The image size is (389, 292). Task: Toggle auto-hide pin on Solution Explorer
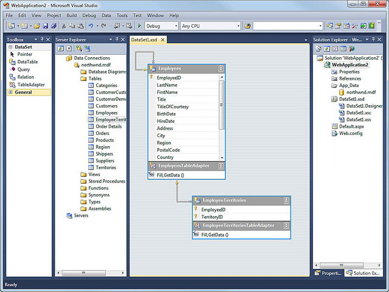click(373, 39)
